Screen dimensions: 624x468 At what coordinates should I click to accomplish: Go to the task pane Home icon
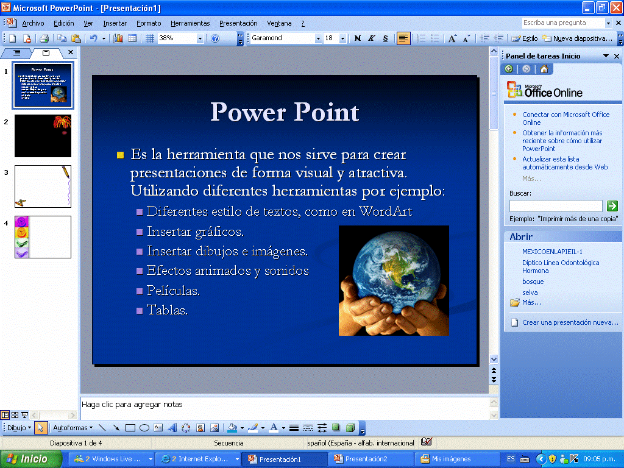[x=544, y=69]
